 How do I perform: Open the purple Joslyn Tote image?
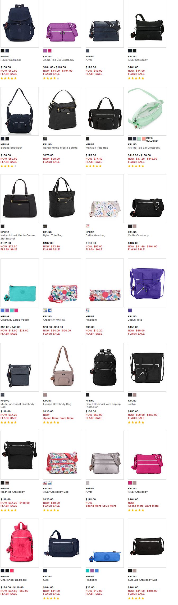pyautogui.click(x=147, y=283)
